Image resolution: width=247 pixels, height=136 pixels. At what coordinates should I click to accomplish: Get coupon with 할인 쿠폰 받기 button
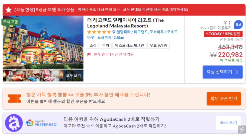224,98
